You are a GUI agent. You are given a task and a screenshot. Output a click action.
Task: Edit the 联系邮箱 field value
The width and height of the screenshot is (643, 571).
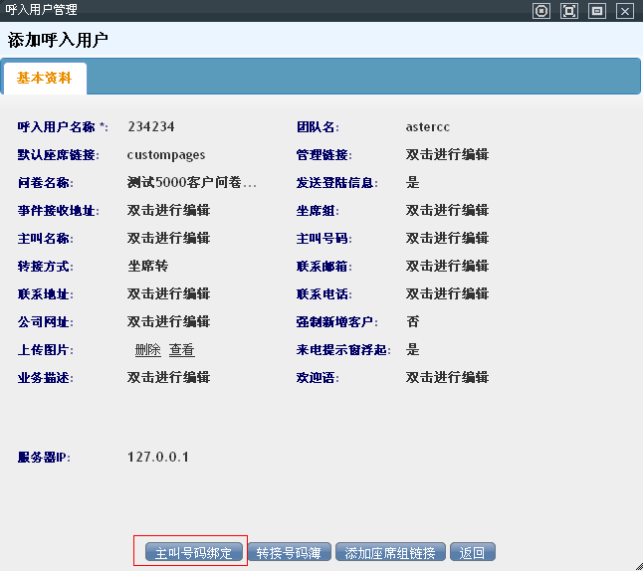click(x=447, y=267)
